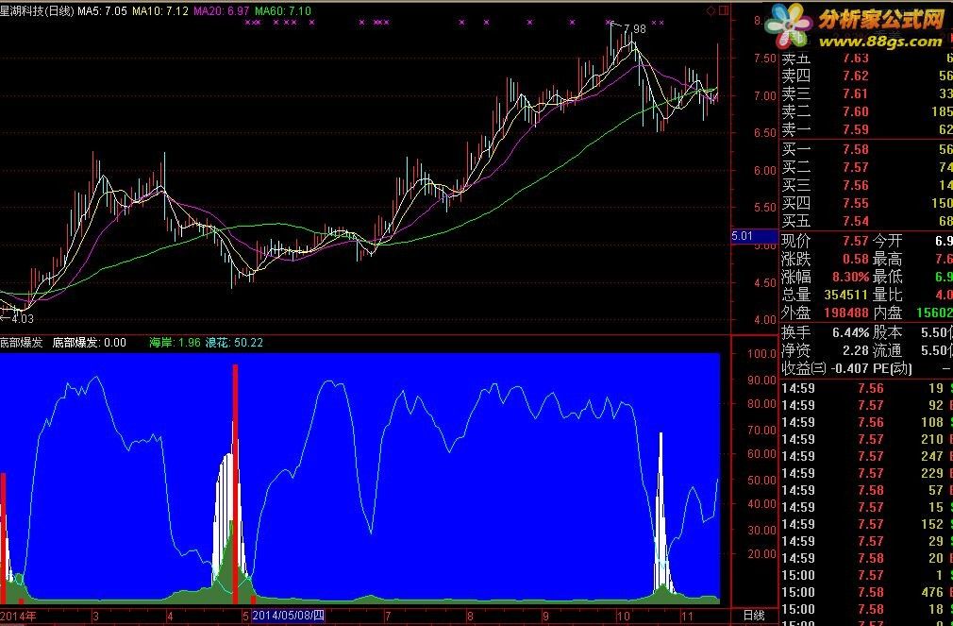Select the 买五 7.54 order row
The height and width of the screenshot is (626, 953).
867,222
